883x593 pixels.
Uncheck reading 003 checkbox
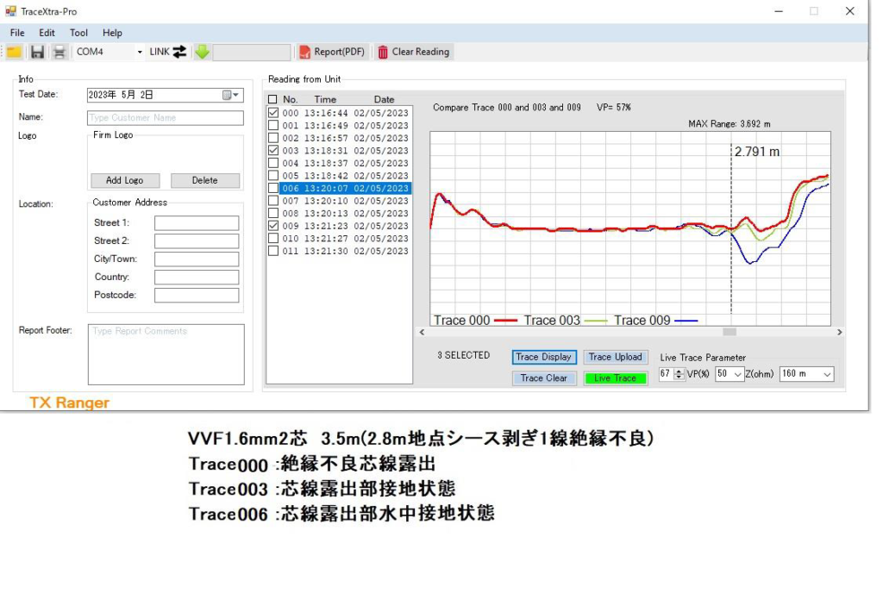coord(273,150)
